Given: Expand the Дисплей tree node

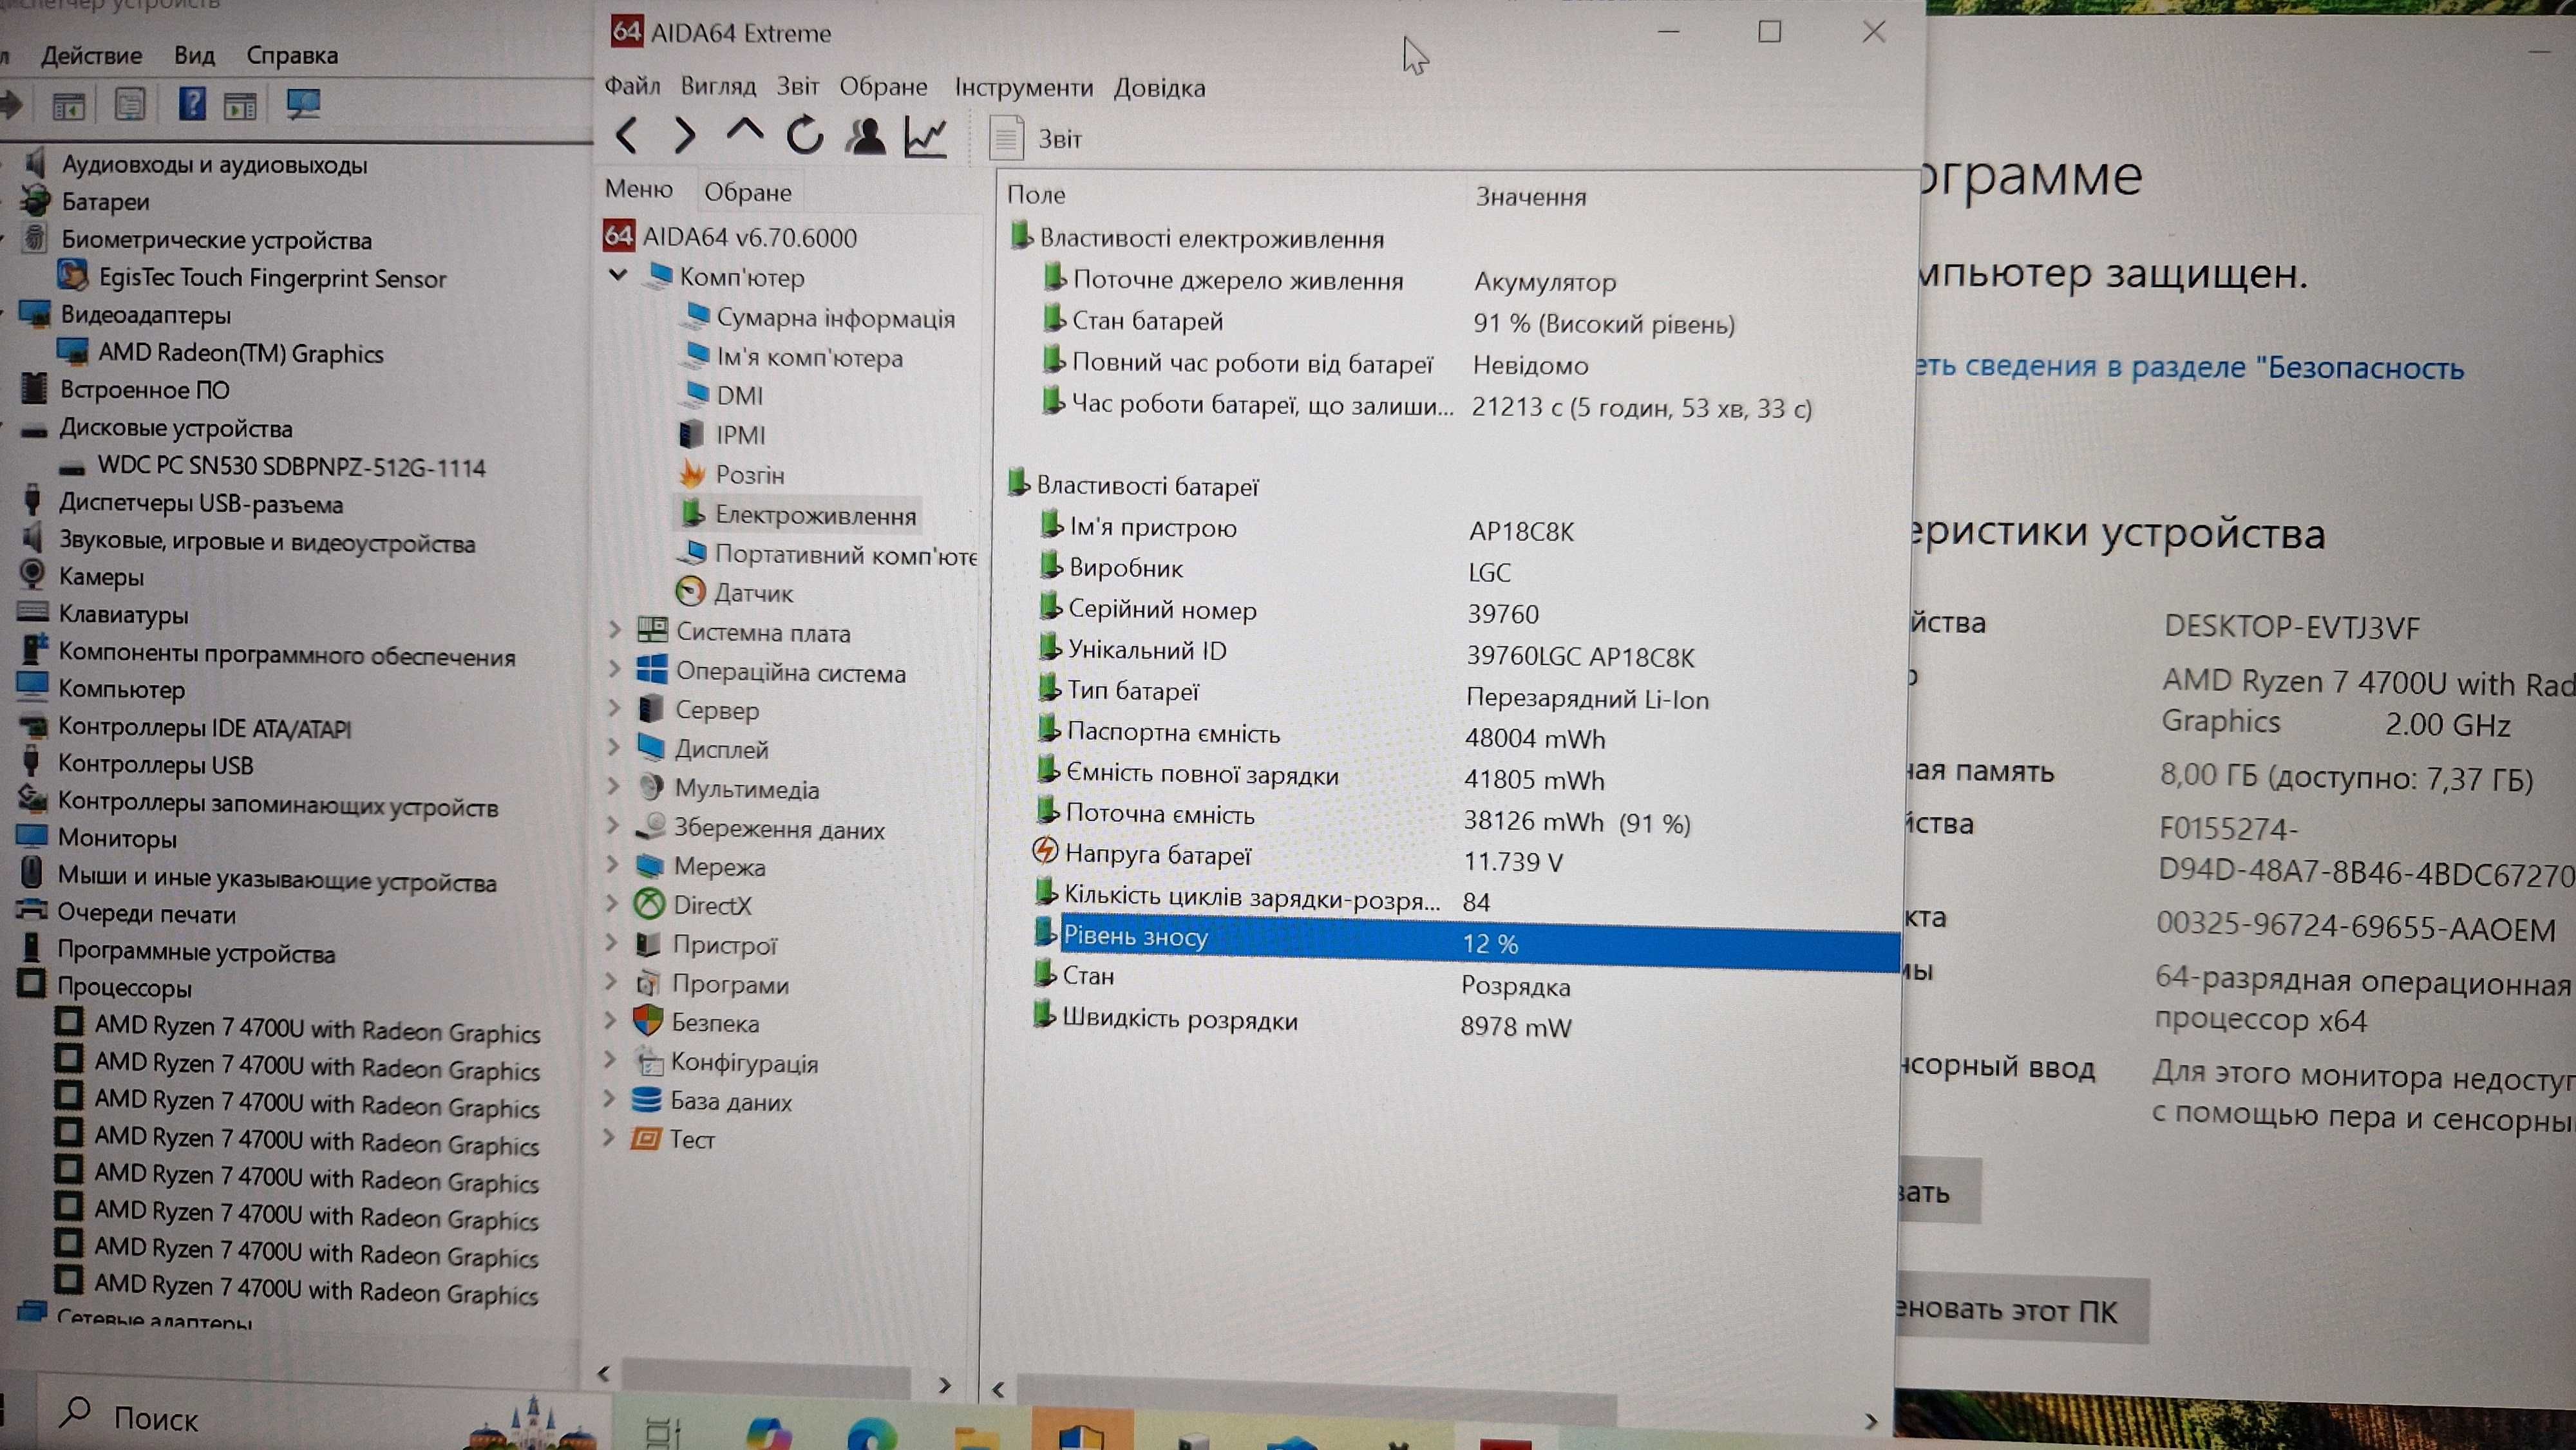Looking at the screenshot, I should tap(614, 747).
